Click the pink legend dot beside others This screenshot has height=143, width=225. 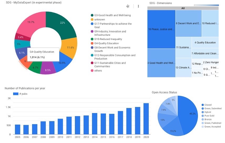92,70
